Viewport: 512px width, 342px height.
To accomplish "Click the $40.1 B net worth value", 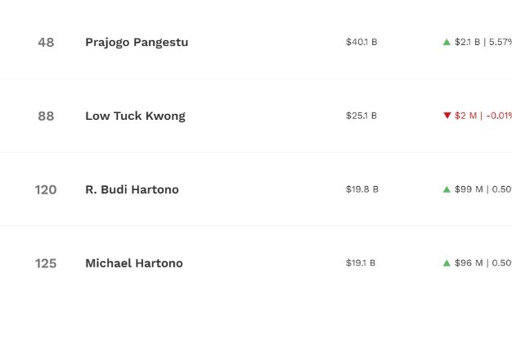I will (361, 42).
